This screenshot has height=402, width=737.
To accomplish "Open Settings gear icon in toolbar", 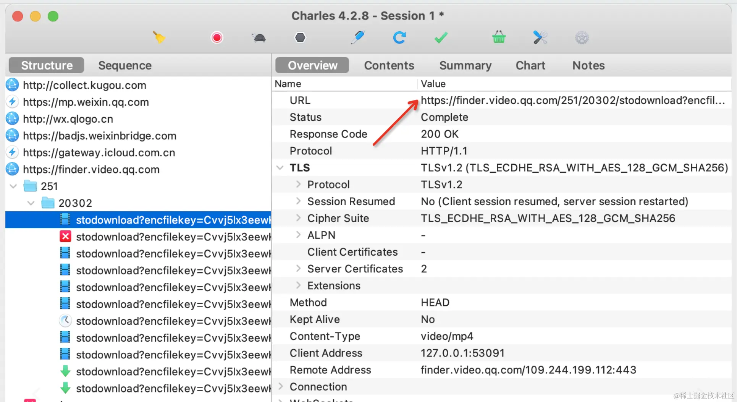I will [x=582, y=37].
